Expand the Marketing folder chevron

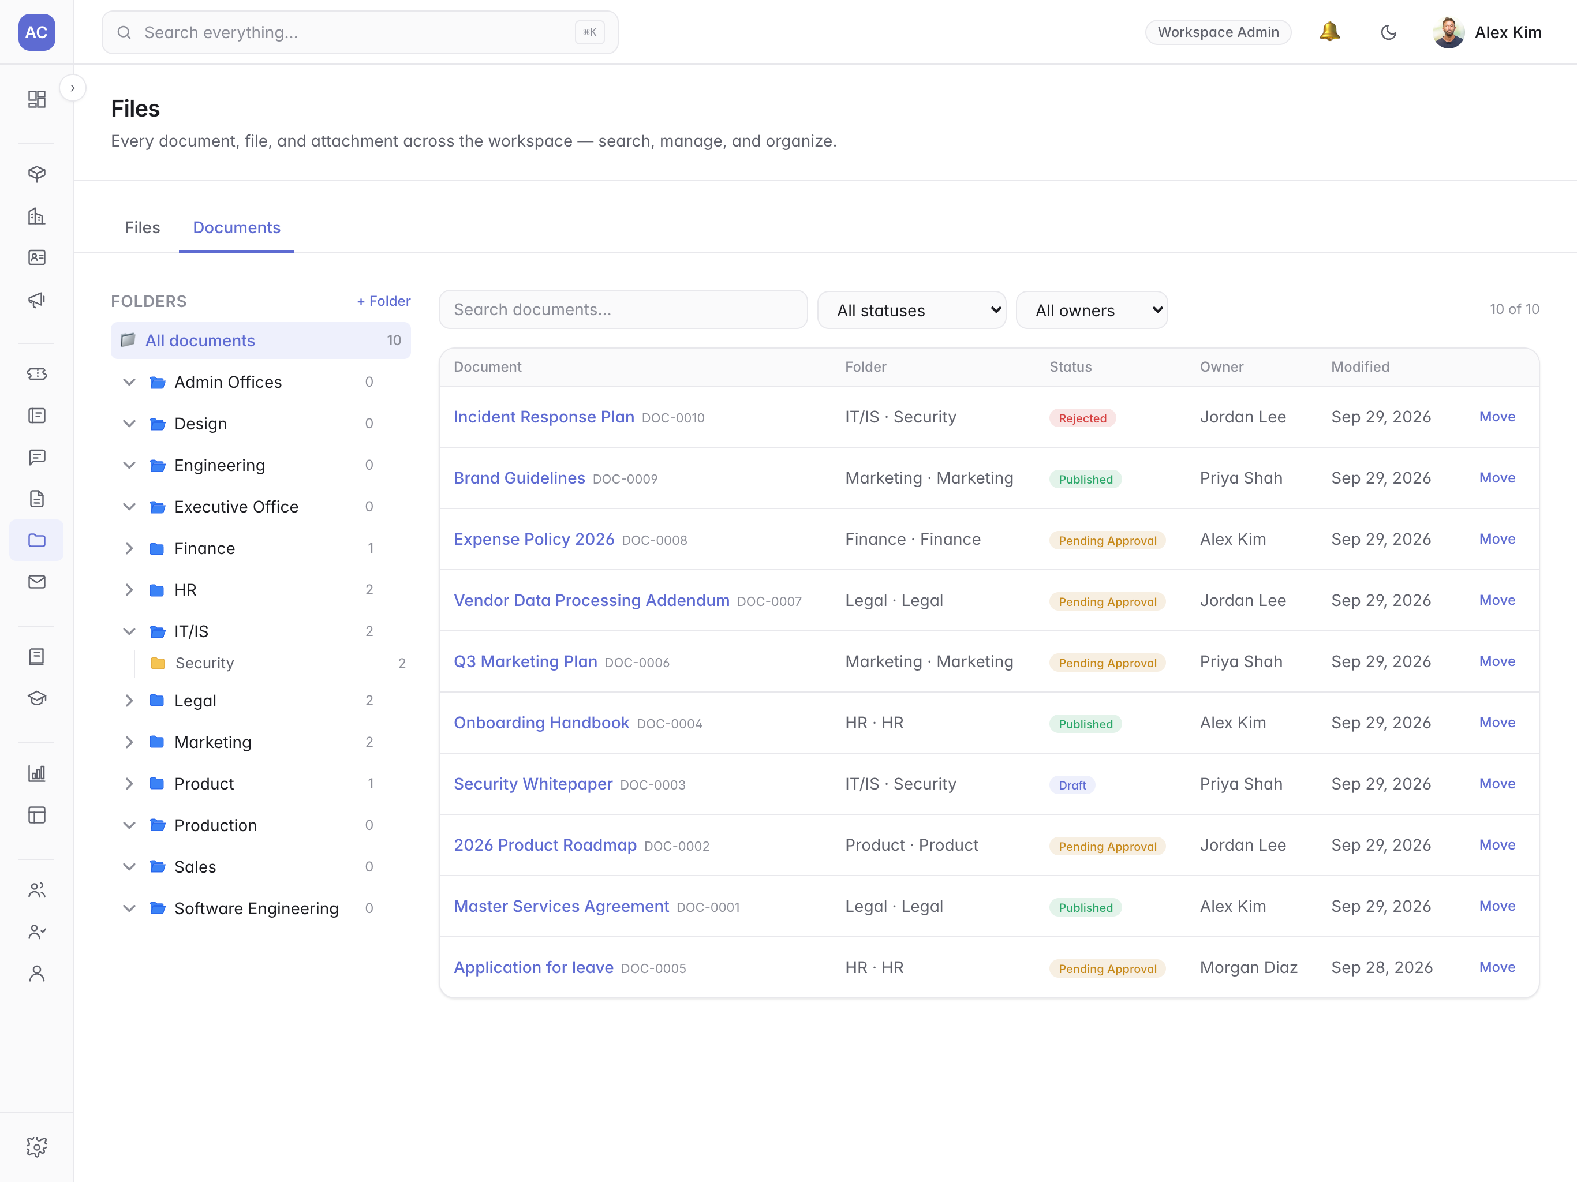click(129, 742)
